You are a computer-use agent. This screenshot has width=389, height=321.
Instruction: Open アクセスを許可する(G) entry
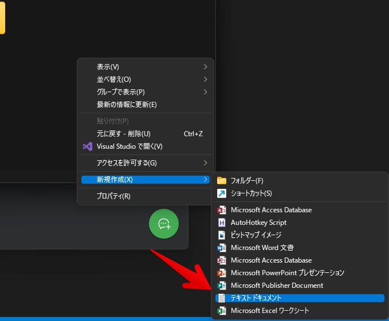pyautogui.click(x=146, y=163)
